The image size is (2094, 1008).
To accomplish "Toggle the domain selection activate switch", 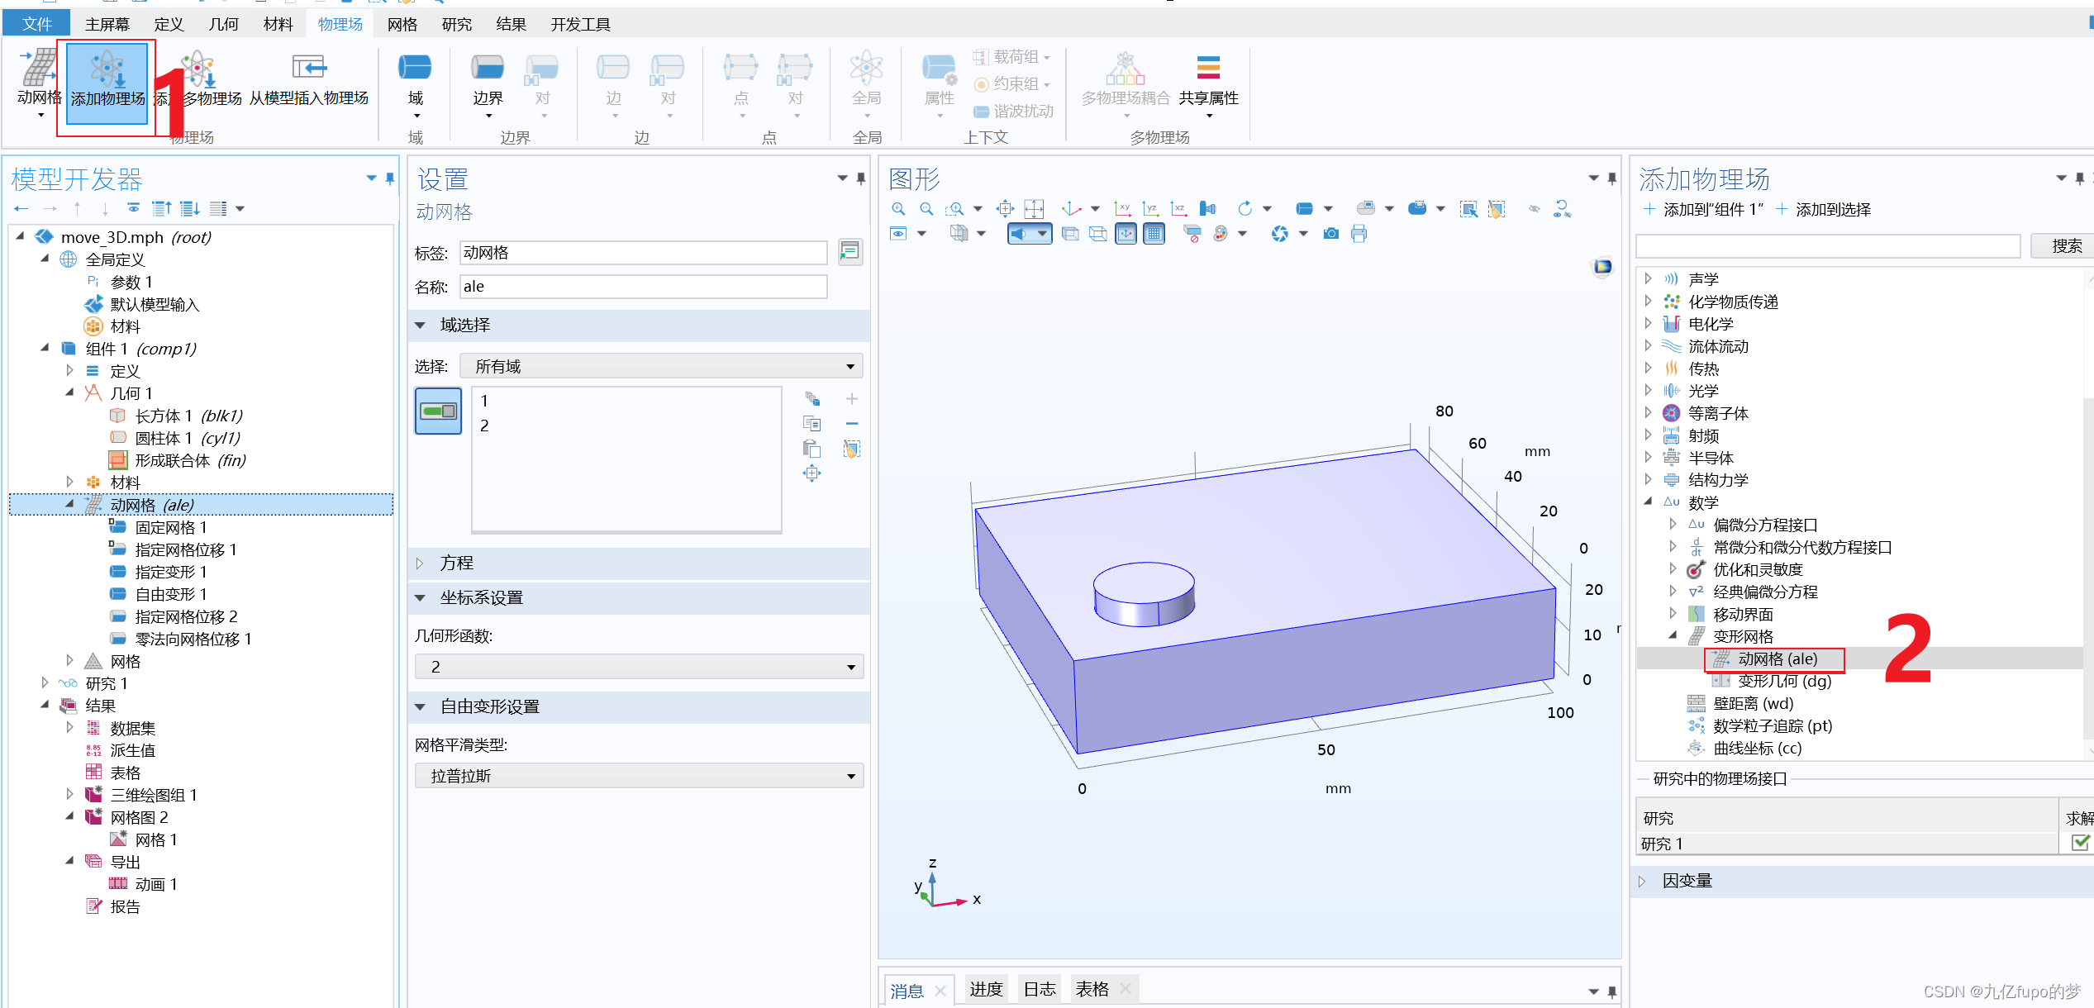I will tap(438, 411).
